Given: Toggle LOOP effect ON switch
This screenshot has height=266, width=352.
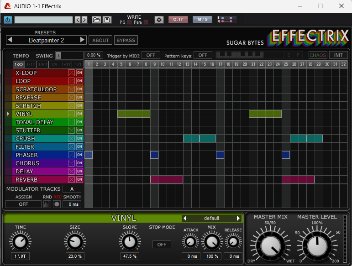Looking at the screenshot, I should pyautogui.click(x=79, y=81).
